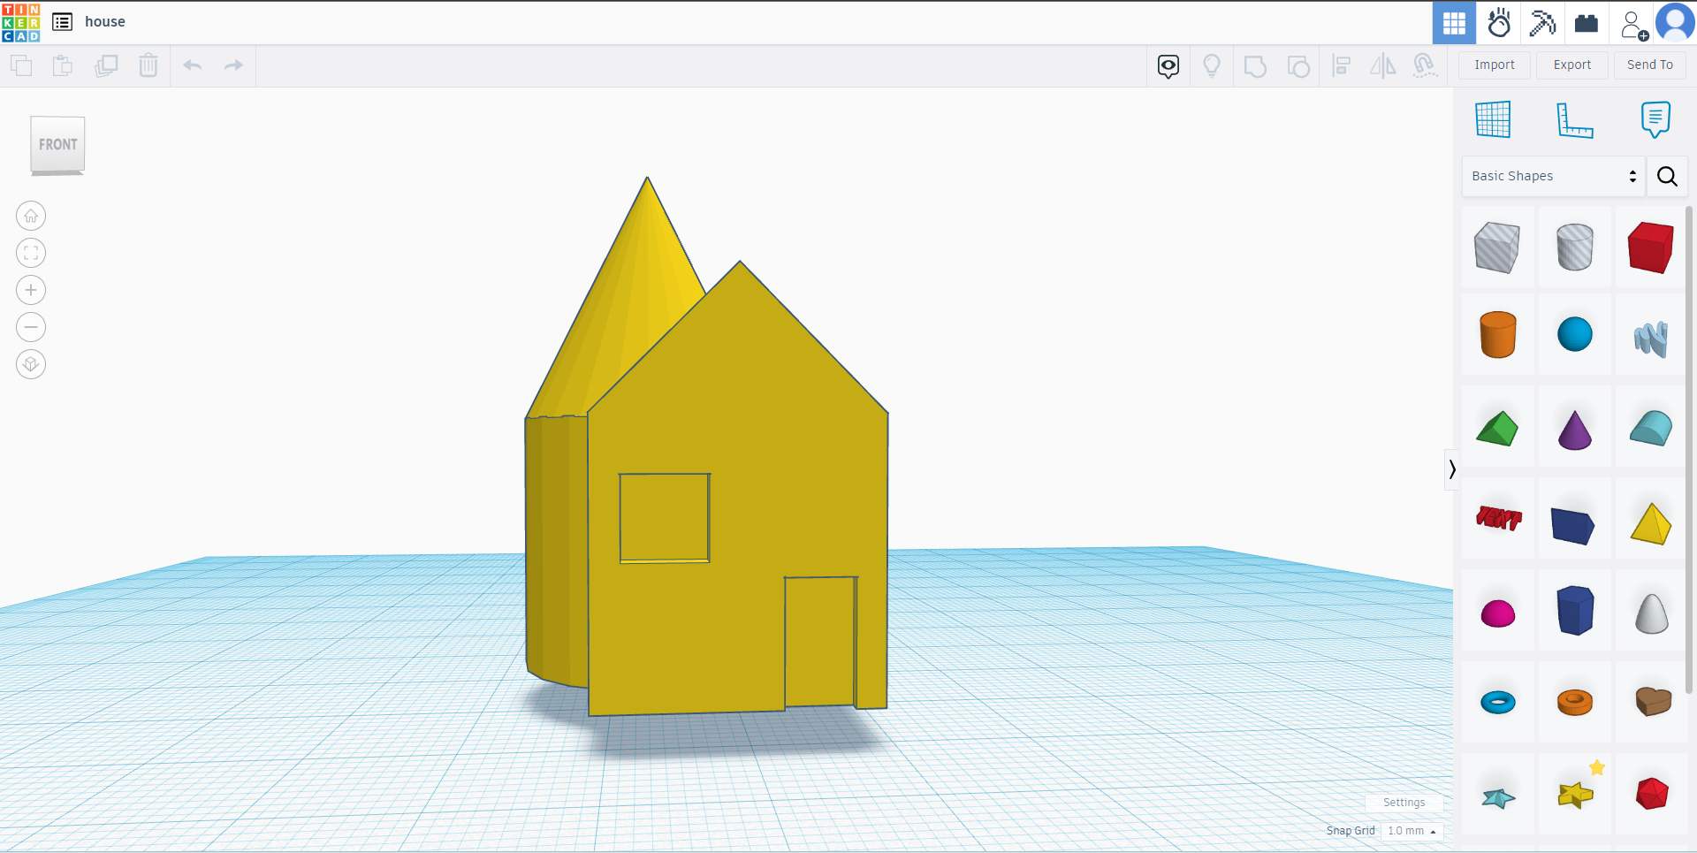Screen dimensions: 1697x853
Task: Select the Notes tool
Action: [x=1655, y=119]
